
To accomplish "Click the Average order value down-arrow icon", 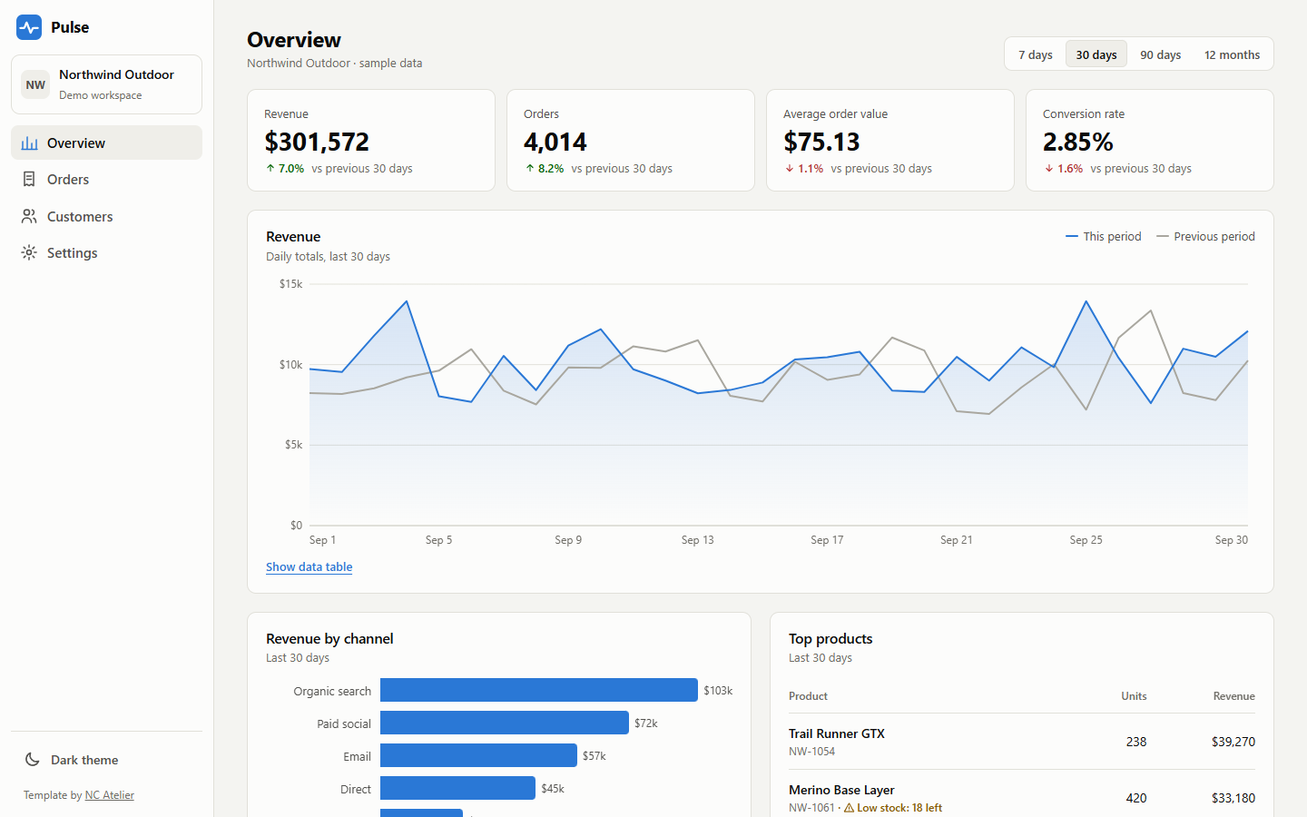I will tap(790, 169).
